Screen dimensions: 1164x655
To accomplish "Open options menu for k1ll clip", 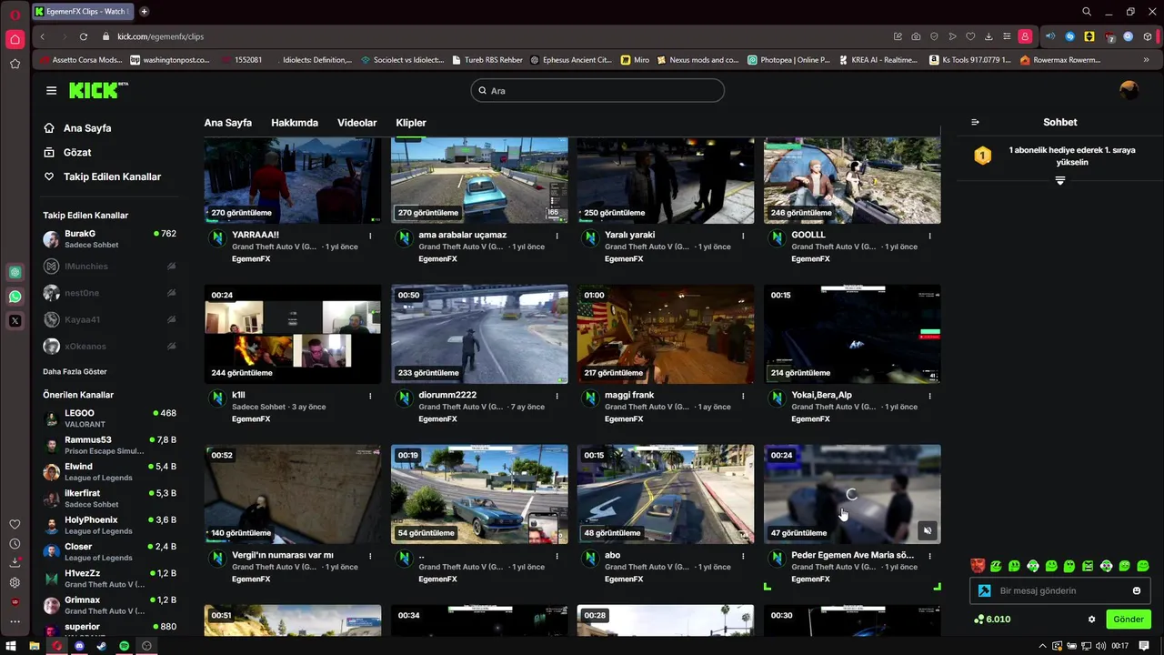I will 370,396.
